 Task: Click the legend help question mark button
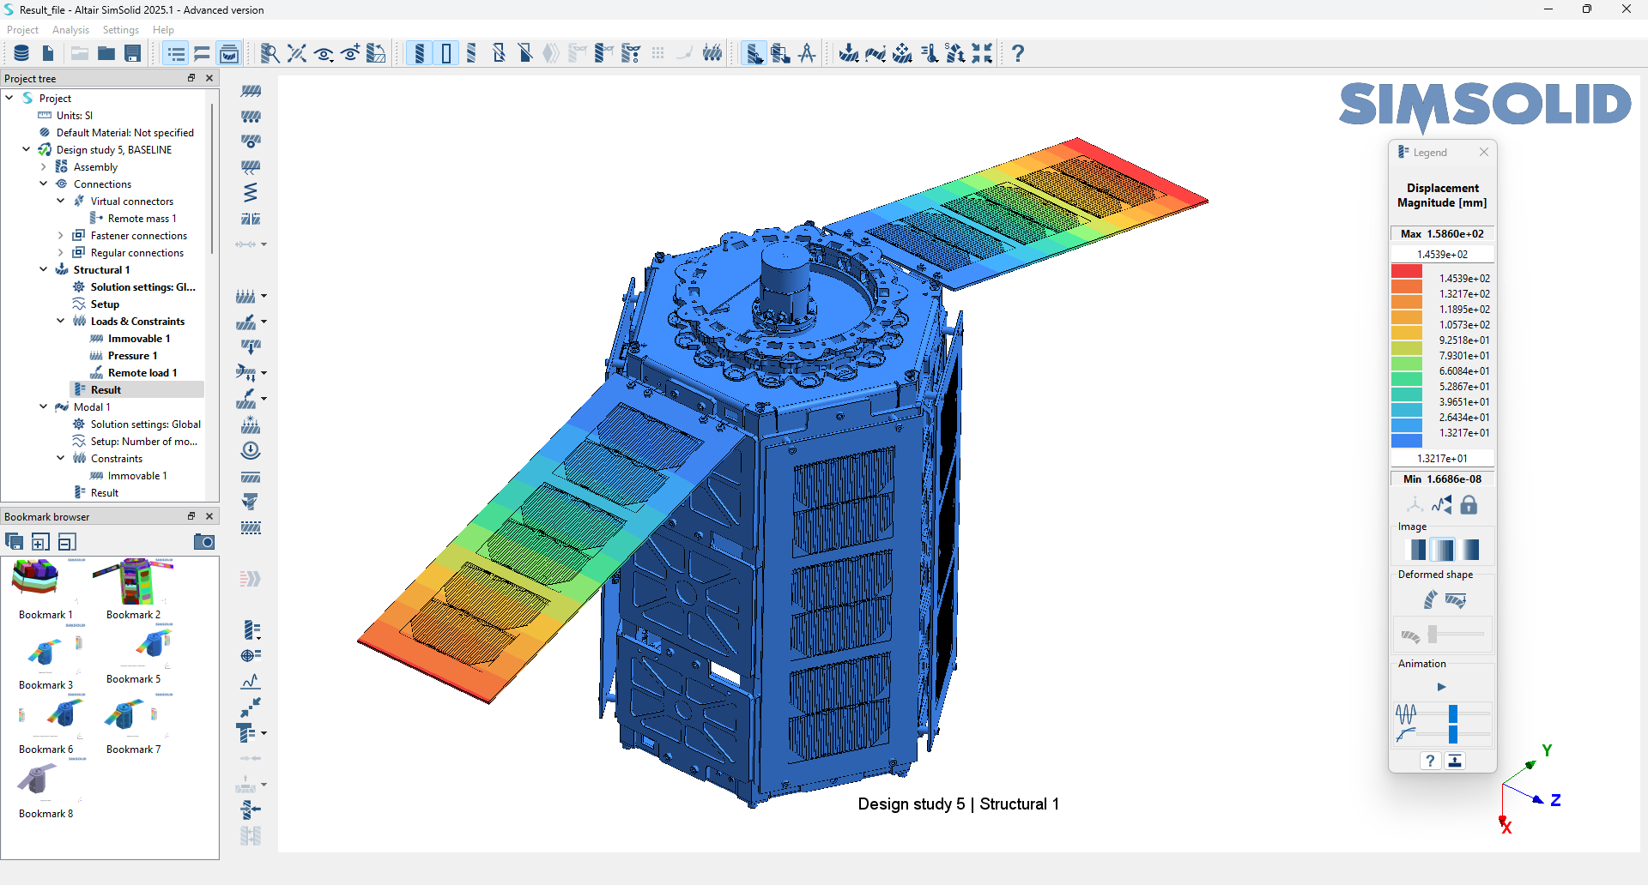[1430, 761]
